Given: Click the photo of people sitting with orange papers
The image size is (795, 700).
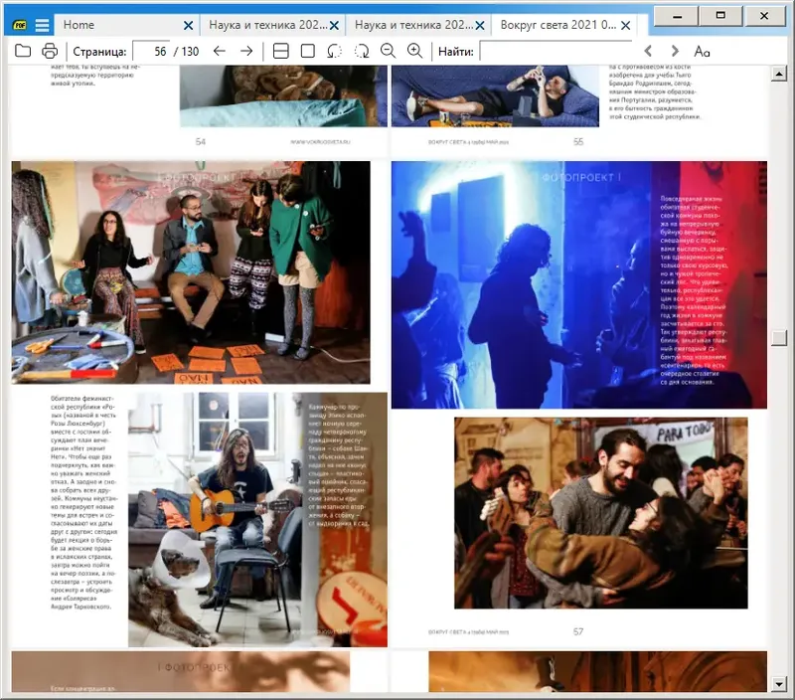Looking at the screenshot, I should click(191, 272).
